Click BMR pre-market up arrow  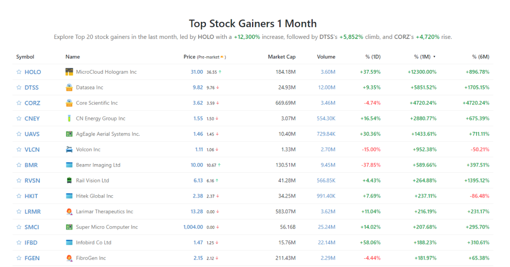click(x=219, y=165)
